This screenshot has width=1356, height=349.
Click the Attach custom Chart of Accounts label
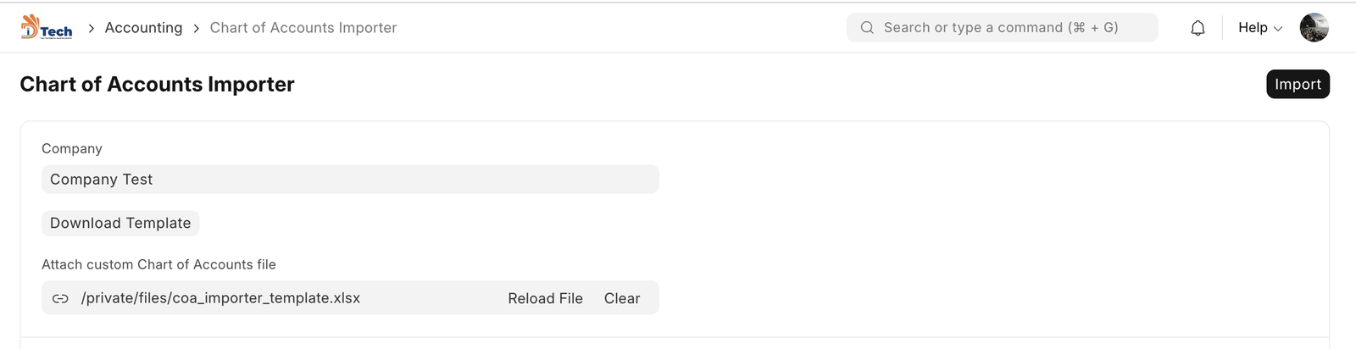(x=158, y=264)
